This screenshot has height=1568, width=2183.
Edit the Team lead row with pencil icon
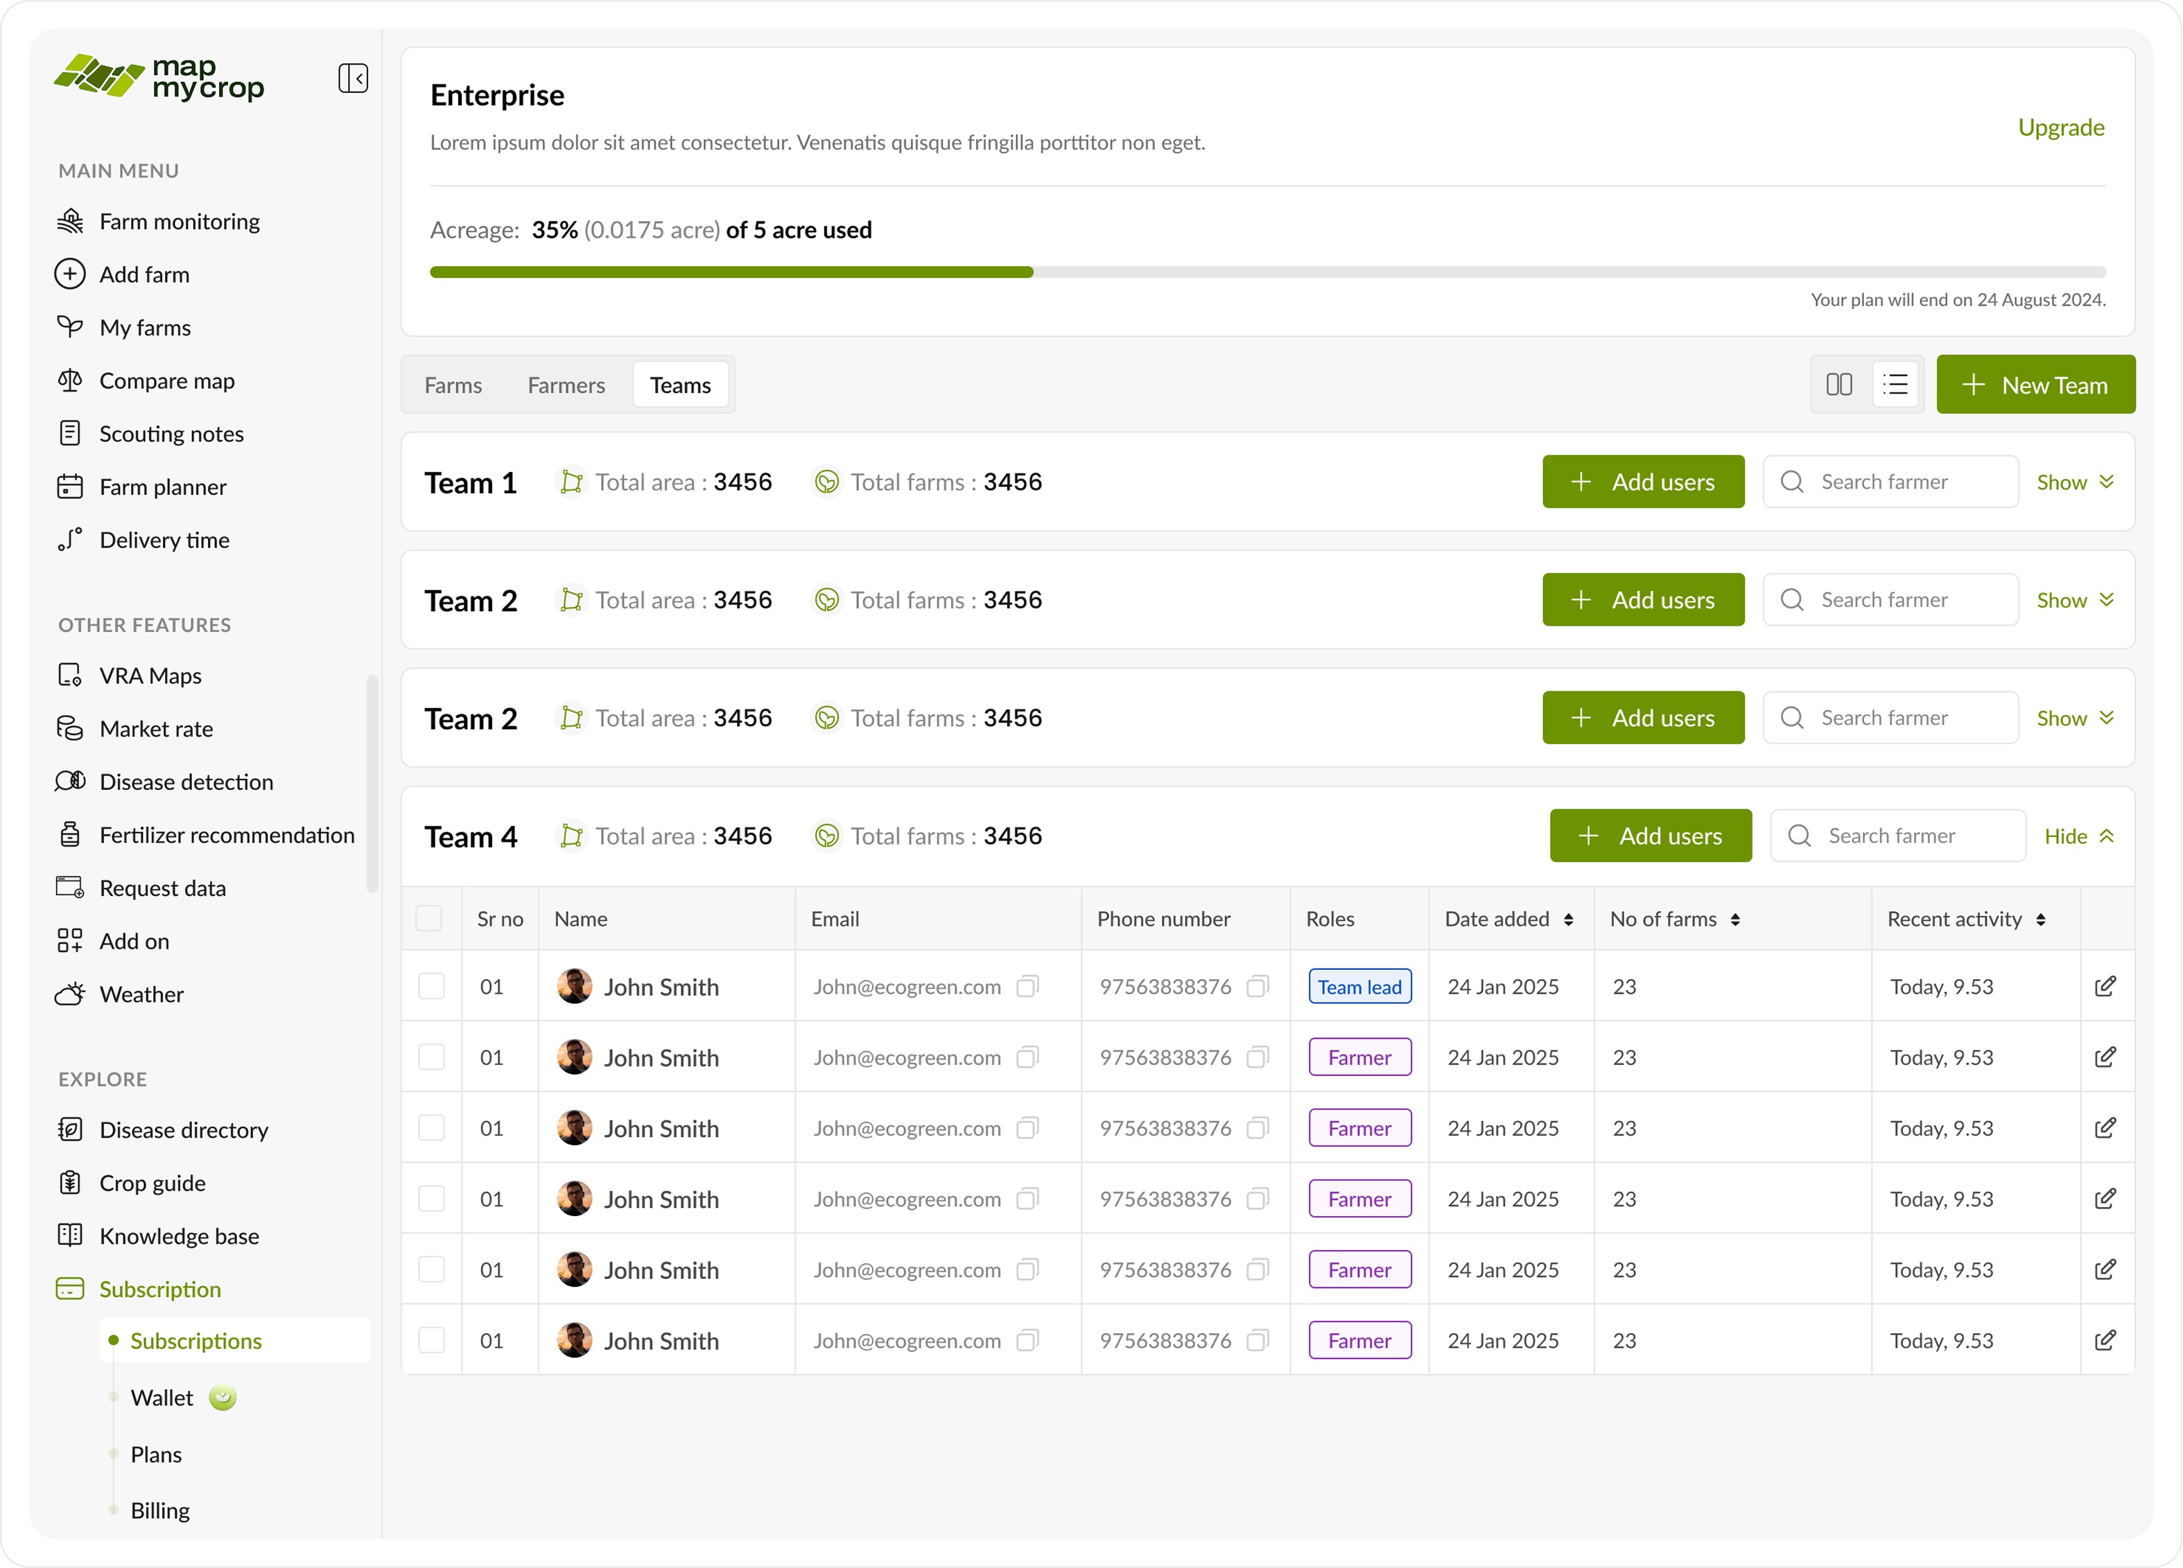point(2105,986)
